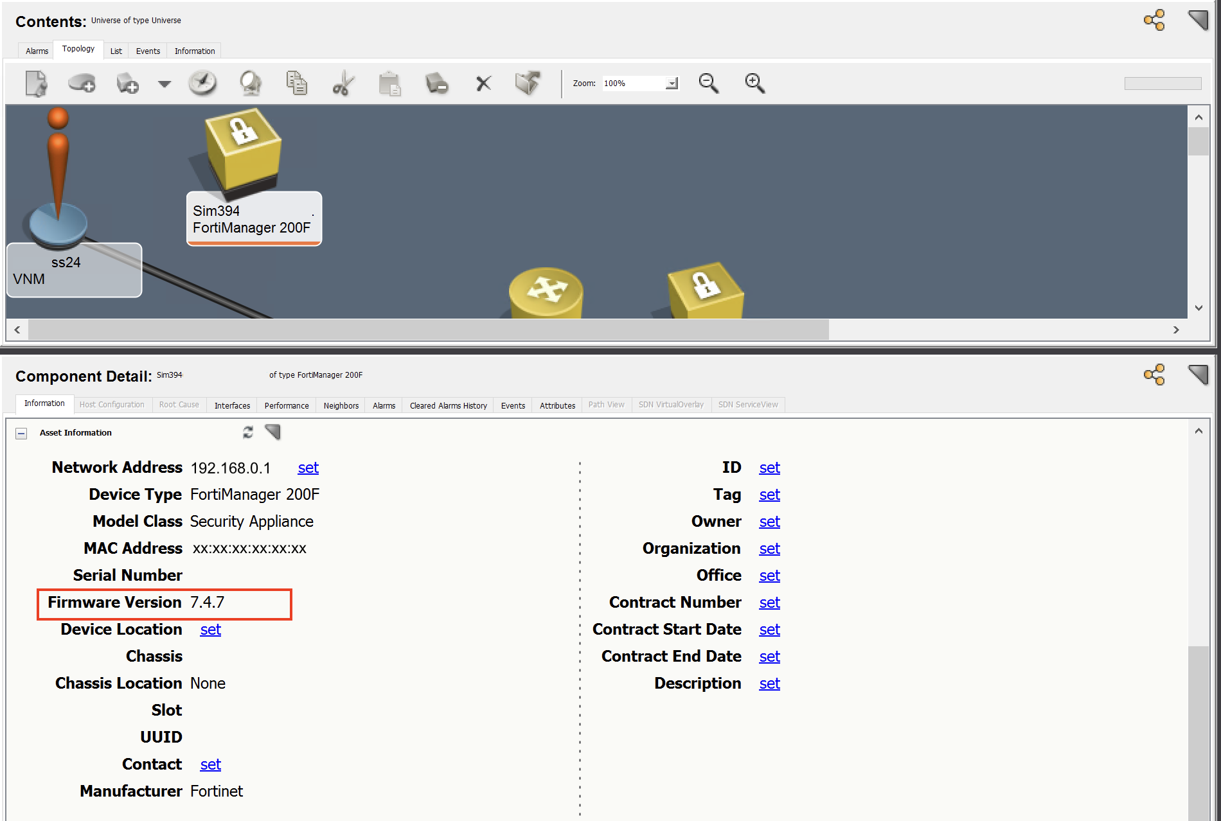Click the X delete icon in toolbar
Image resolution: width=1221 pixels, height=821 pixels.
483,84
